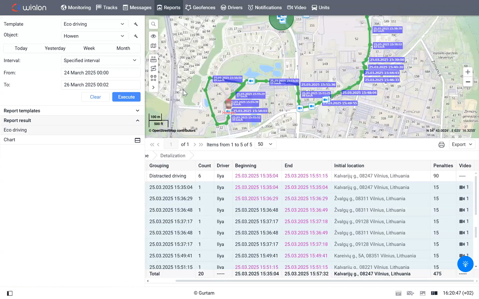Click the Execute button
The image size is (479, 299).
point(126,97)
